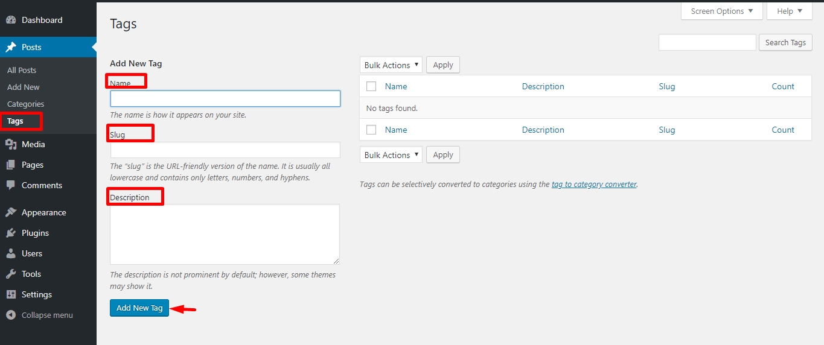Click the Dashboard gauge icon
The image size is (824, 345).
click(x=11, y=20)
